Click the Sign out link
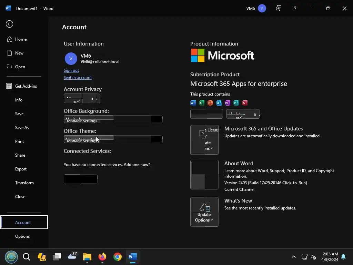This screenshot has width=353, height=265. pyautogui.click(x=71, y=70)
